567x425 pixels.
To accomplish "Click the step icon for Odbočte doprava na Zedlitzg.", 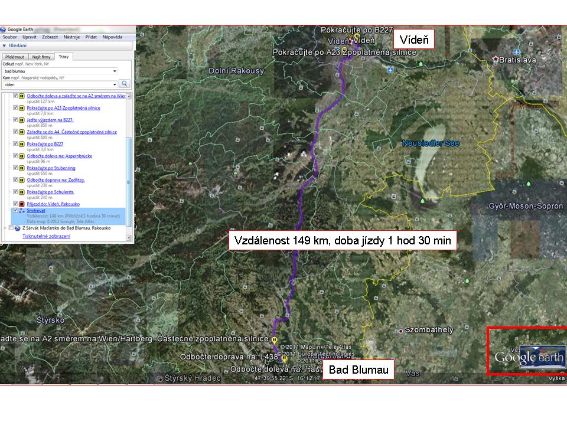I will (x=22, y=180).
